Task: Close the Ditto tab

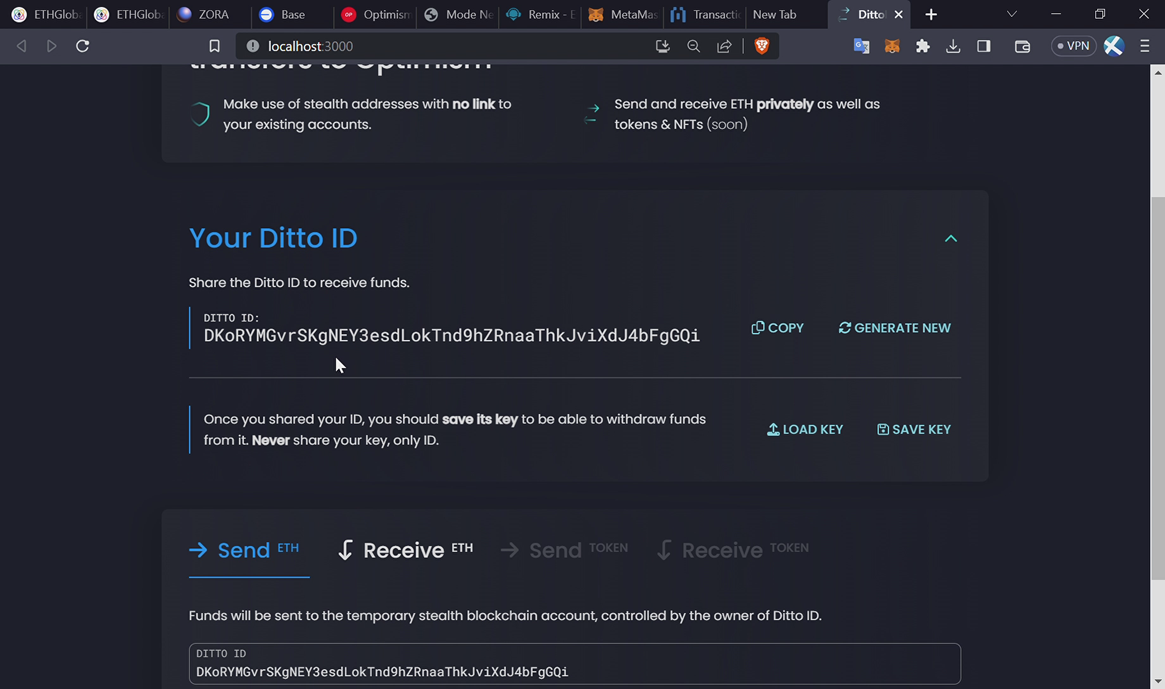Action: (x=898, y=15)
